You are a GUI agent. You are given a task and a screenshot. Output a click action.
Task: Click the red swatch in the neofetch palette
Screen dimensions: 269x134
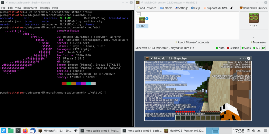pyautogui.click(x=64, y=83)
